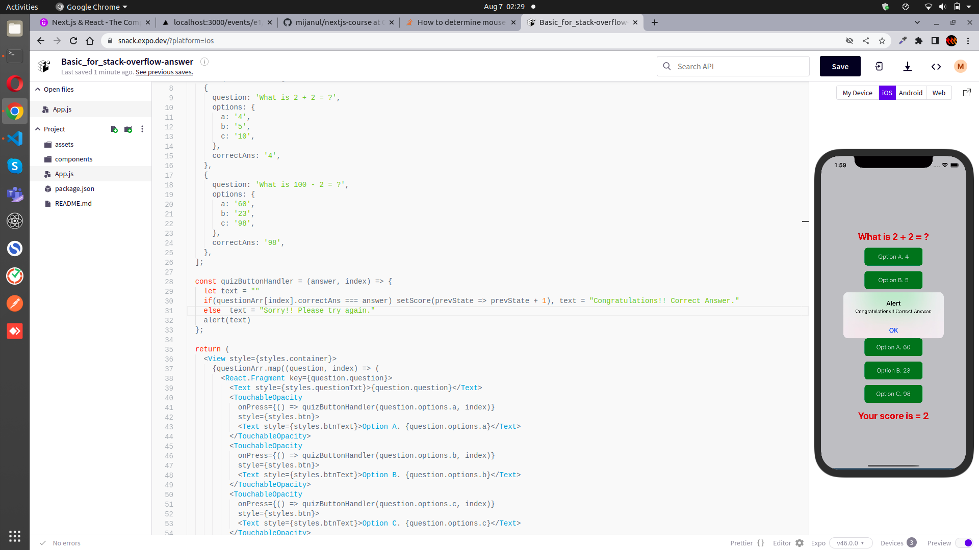The image size is (979, 550).
Task: Open Google Chrome app menu in top bar
Action: 92,7
